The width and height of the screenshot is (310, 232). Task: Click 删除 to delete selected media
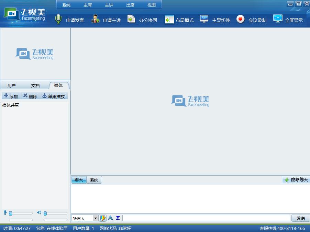(x=31, y=96)
